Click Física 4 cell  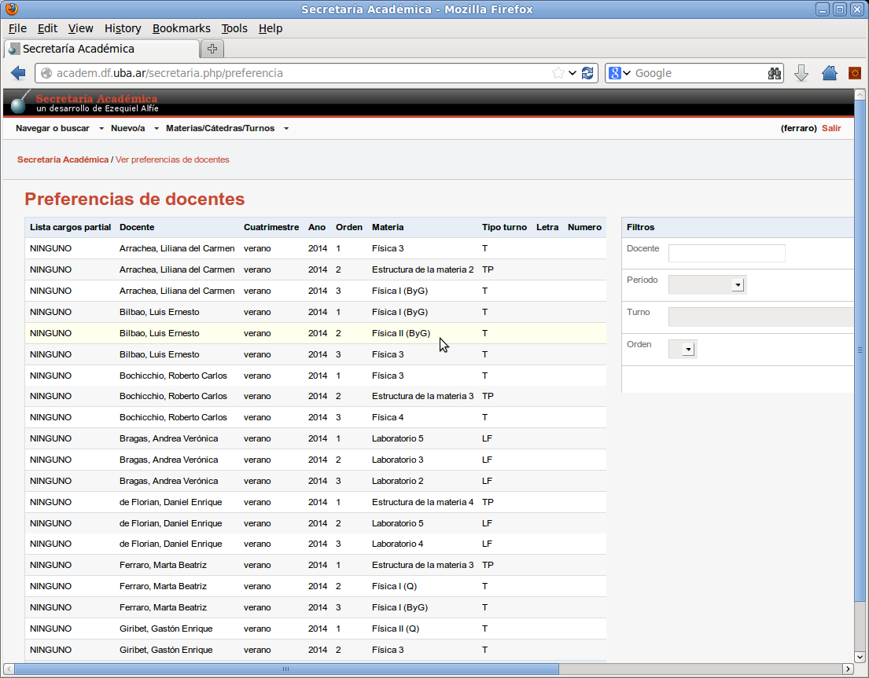[x=388, y=417]
